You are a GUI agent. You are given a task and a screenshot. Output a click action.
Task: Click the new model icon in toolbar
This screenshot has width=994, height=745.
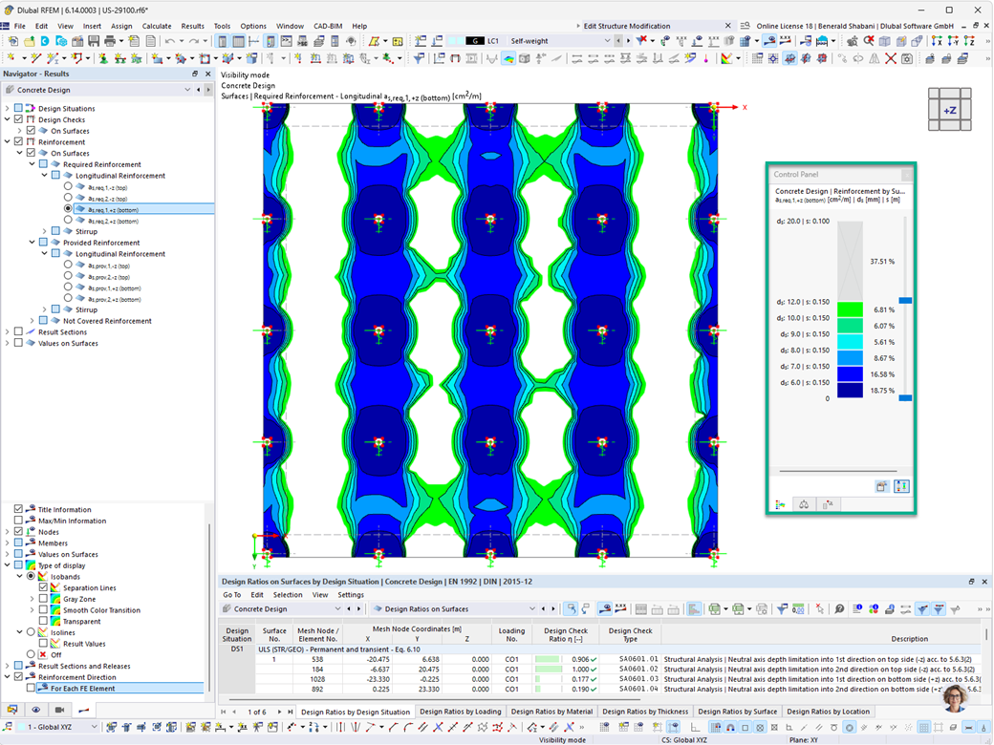coord(12,41)
